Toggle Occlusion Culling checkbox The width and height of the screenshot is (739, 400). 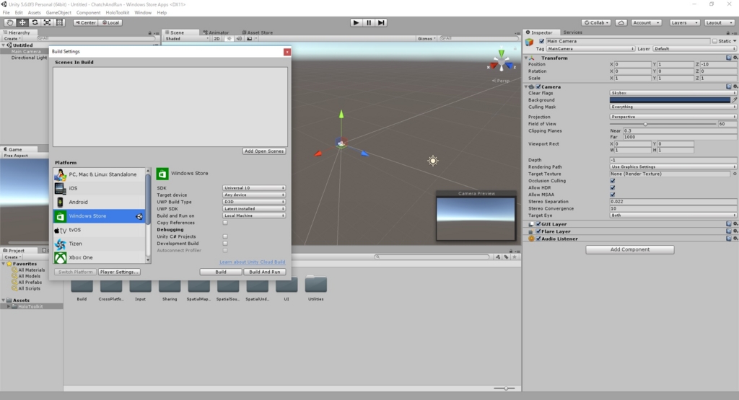pos(613,181)
